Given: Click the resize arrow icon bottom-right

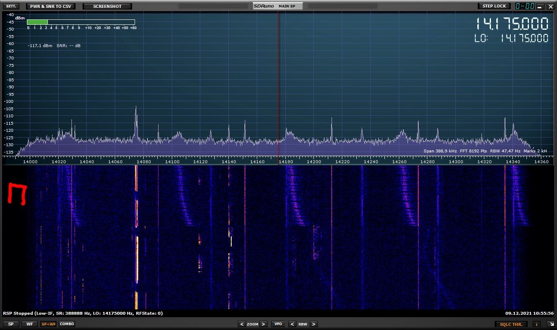Looking at the screenshot, I should tap(550, 324).
